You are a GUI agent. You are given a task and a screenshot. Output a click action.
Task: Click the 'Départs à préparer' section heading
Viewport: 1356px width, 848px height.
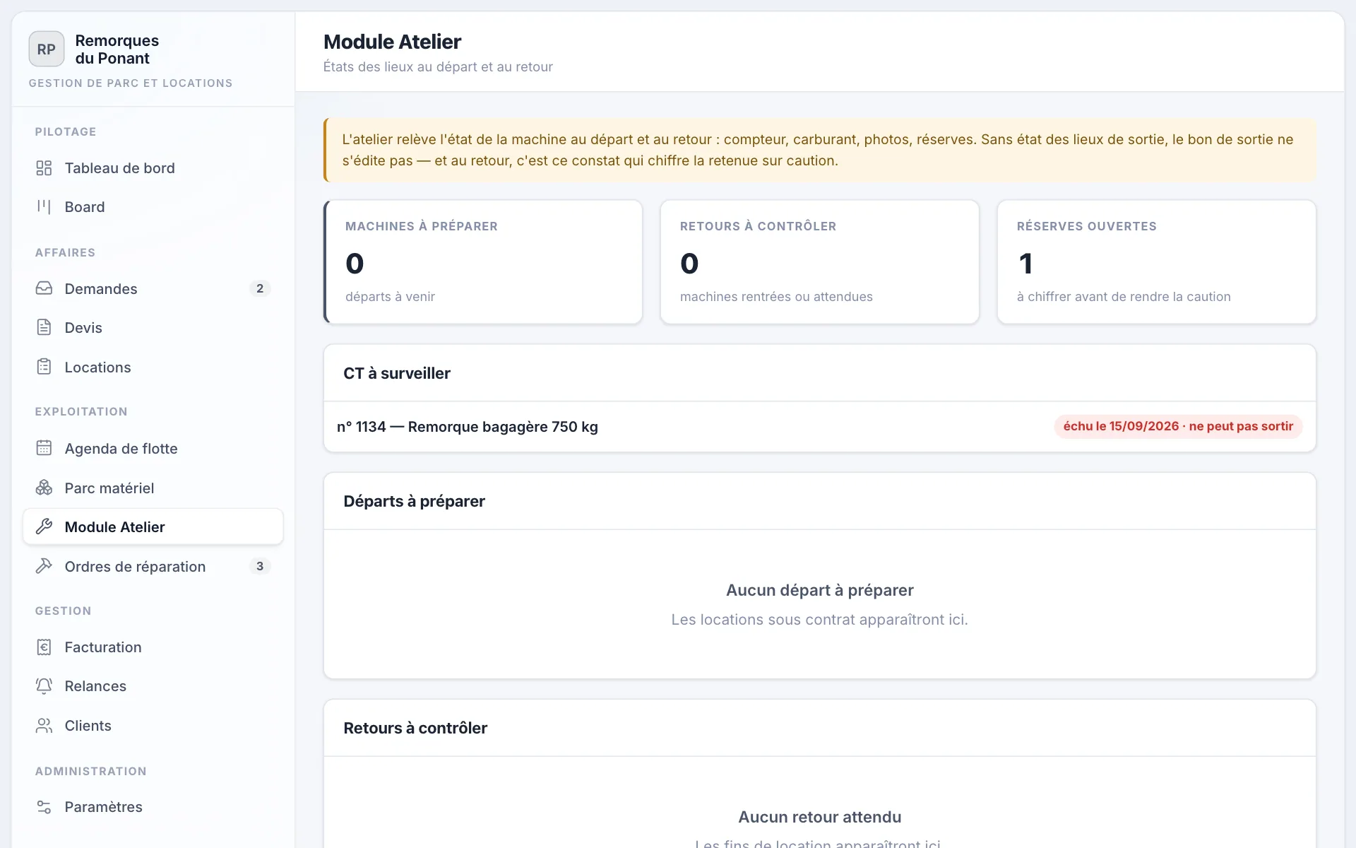point(414,501)
